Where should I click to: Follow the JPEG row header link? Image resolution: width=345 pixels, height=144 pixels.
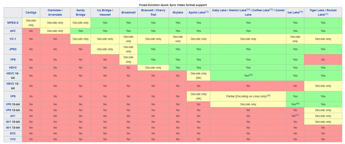click(x=13, y=49)
